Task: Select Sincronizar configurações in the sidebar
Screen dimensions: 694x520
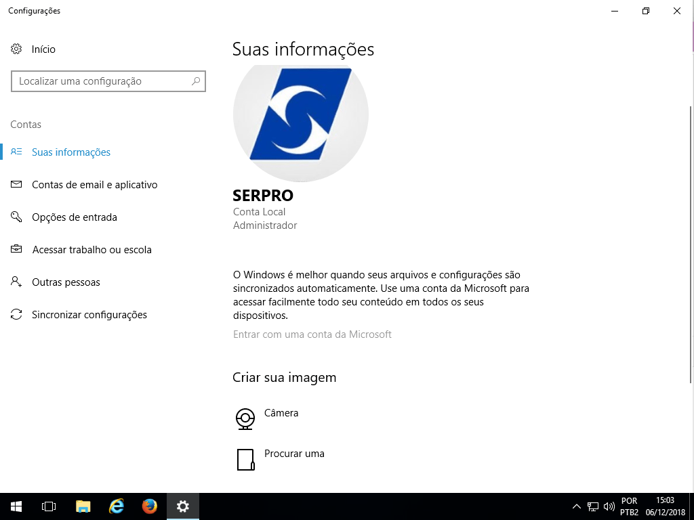Action: tap(89, 315)
